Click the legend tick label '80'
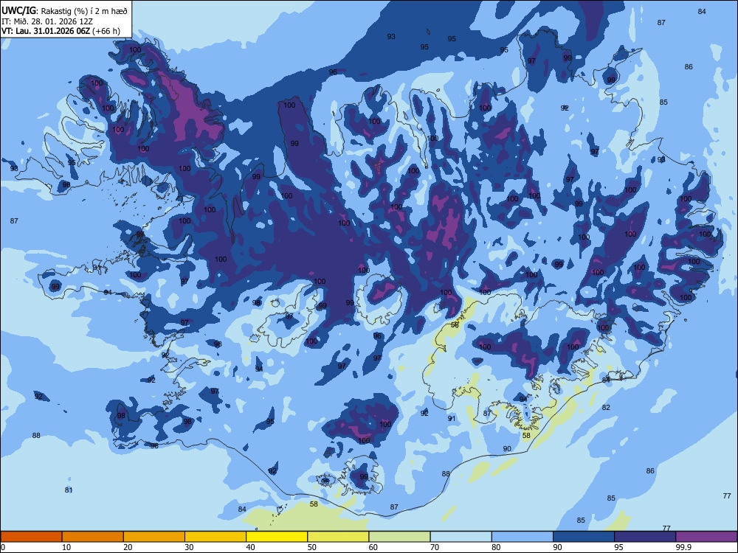 pos(496,547)
